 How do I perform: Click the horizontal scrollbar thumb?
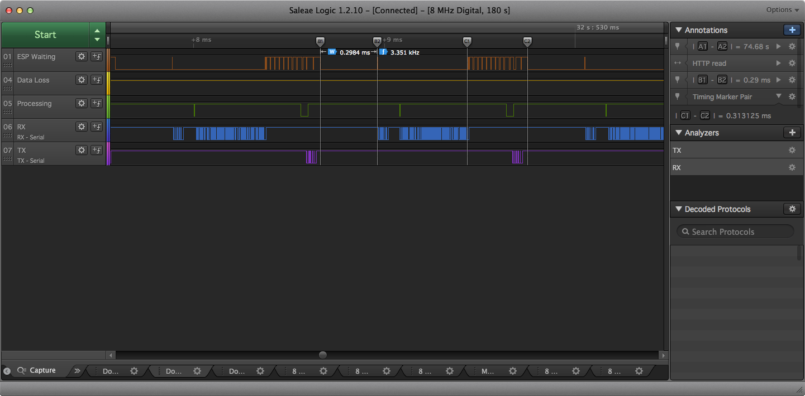tap(323, 355)
